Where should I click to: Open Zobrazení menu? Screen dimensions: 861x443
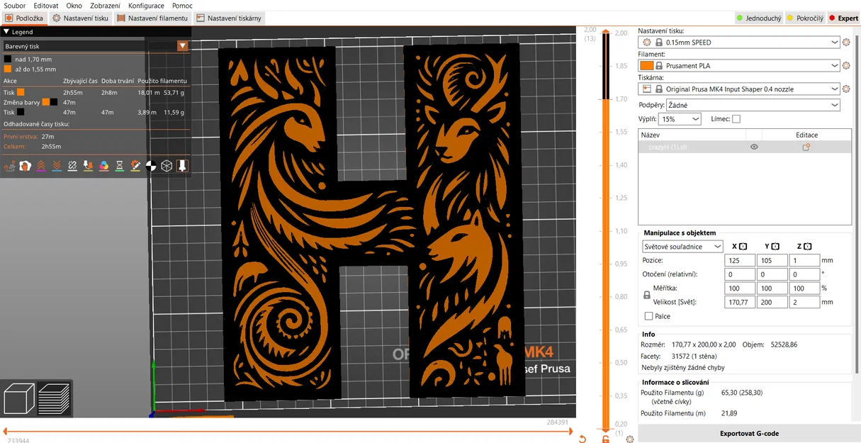[105, 6]
